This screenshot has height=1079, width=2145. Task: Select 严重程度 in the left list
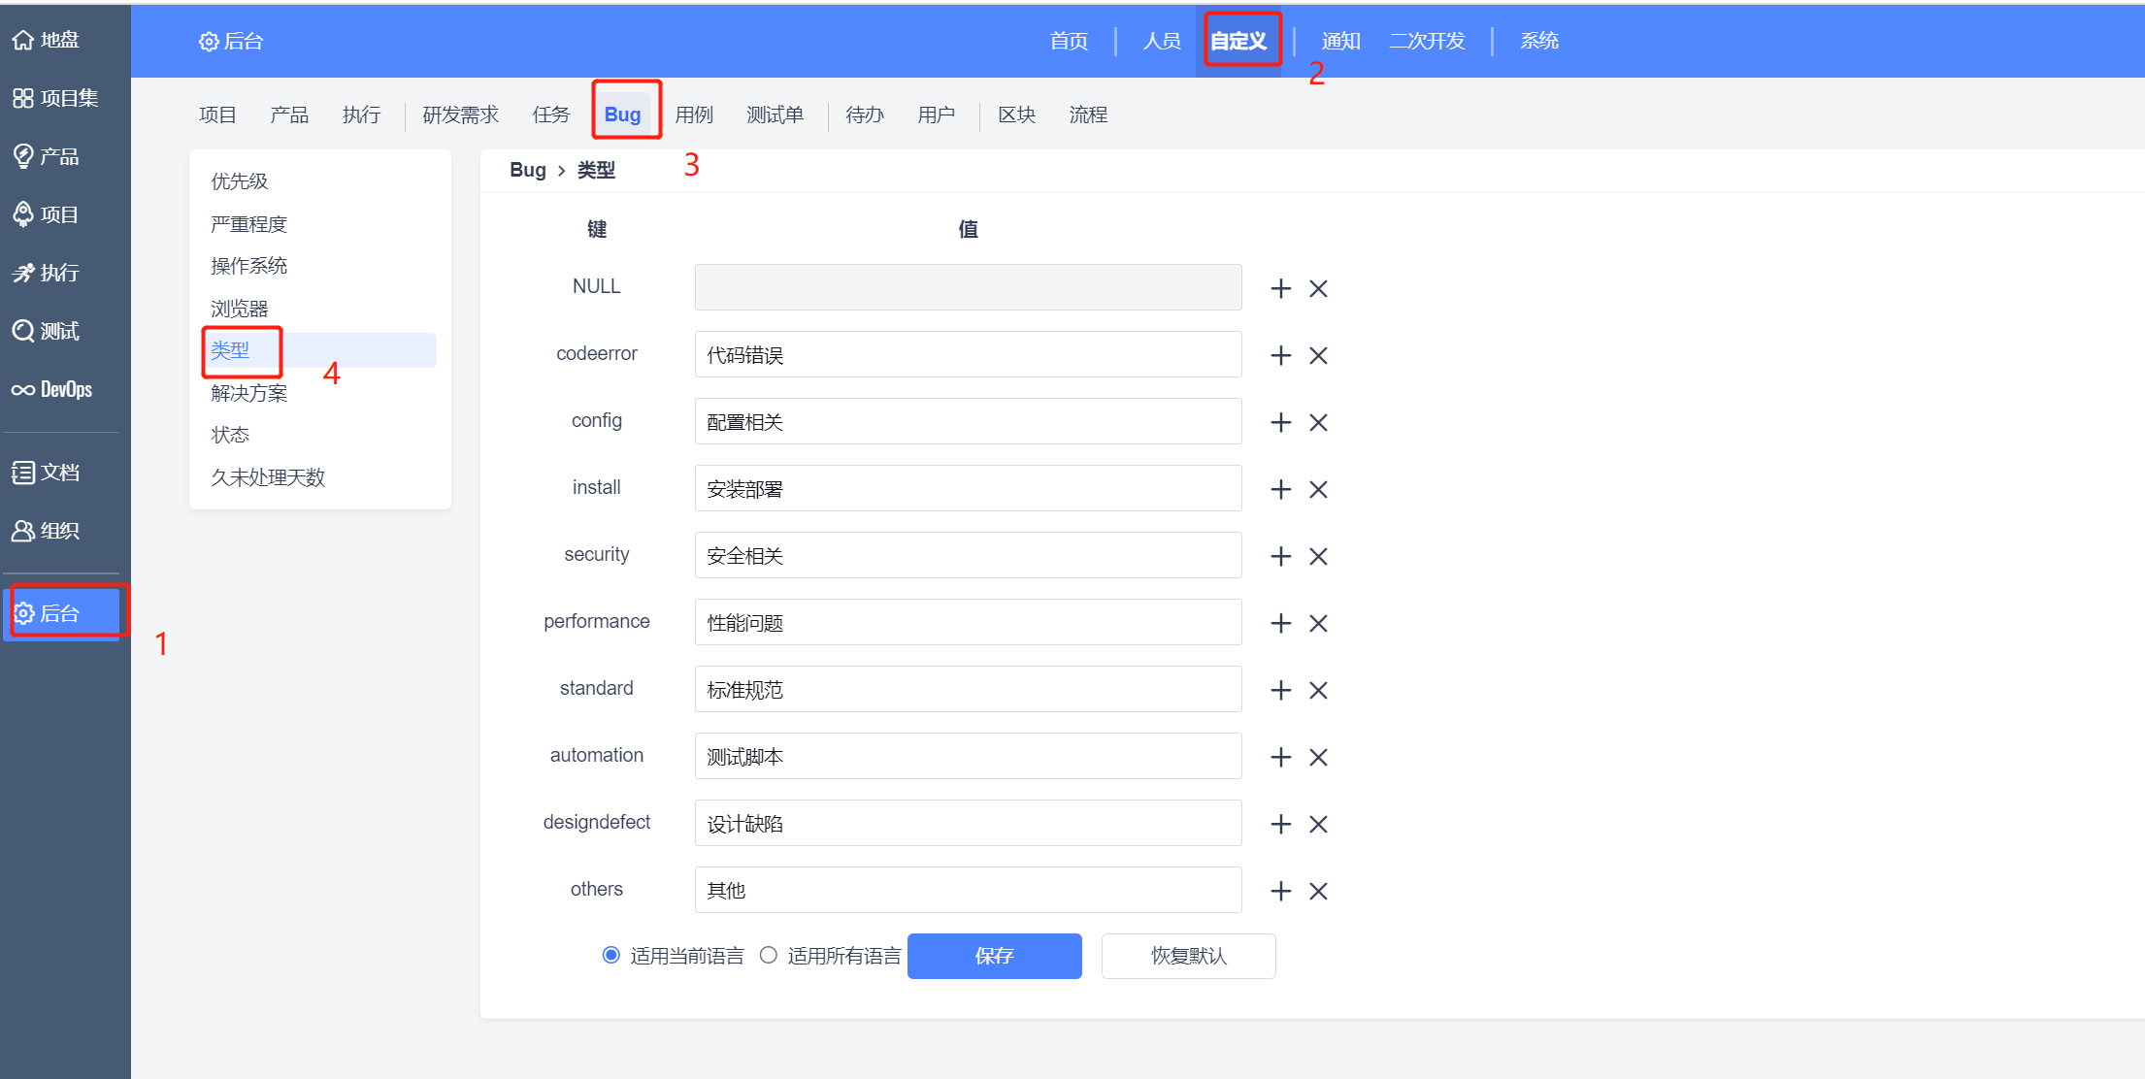coord(249,224)
